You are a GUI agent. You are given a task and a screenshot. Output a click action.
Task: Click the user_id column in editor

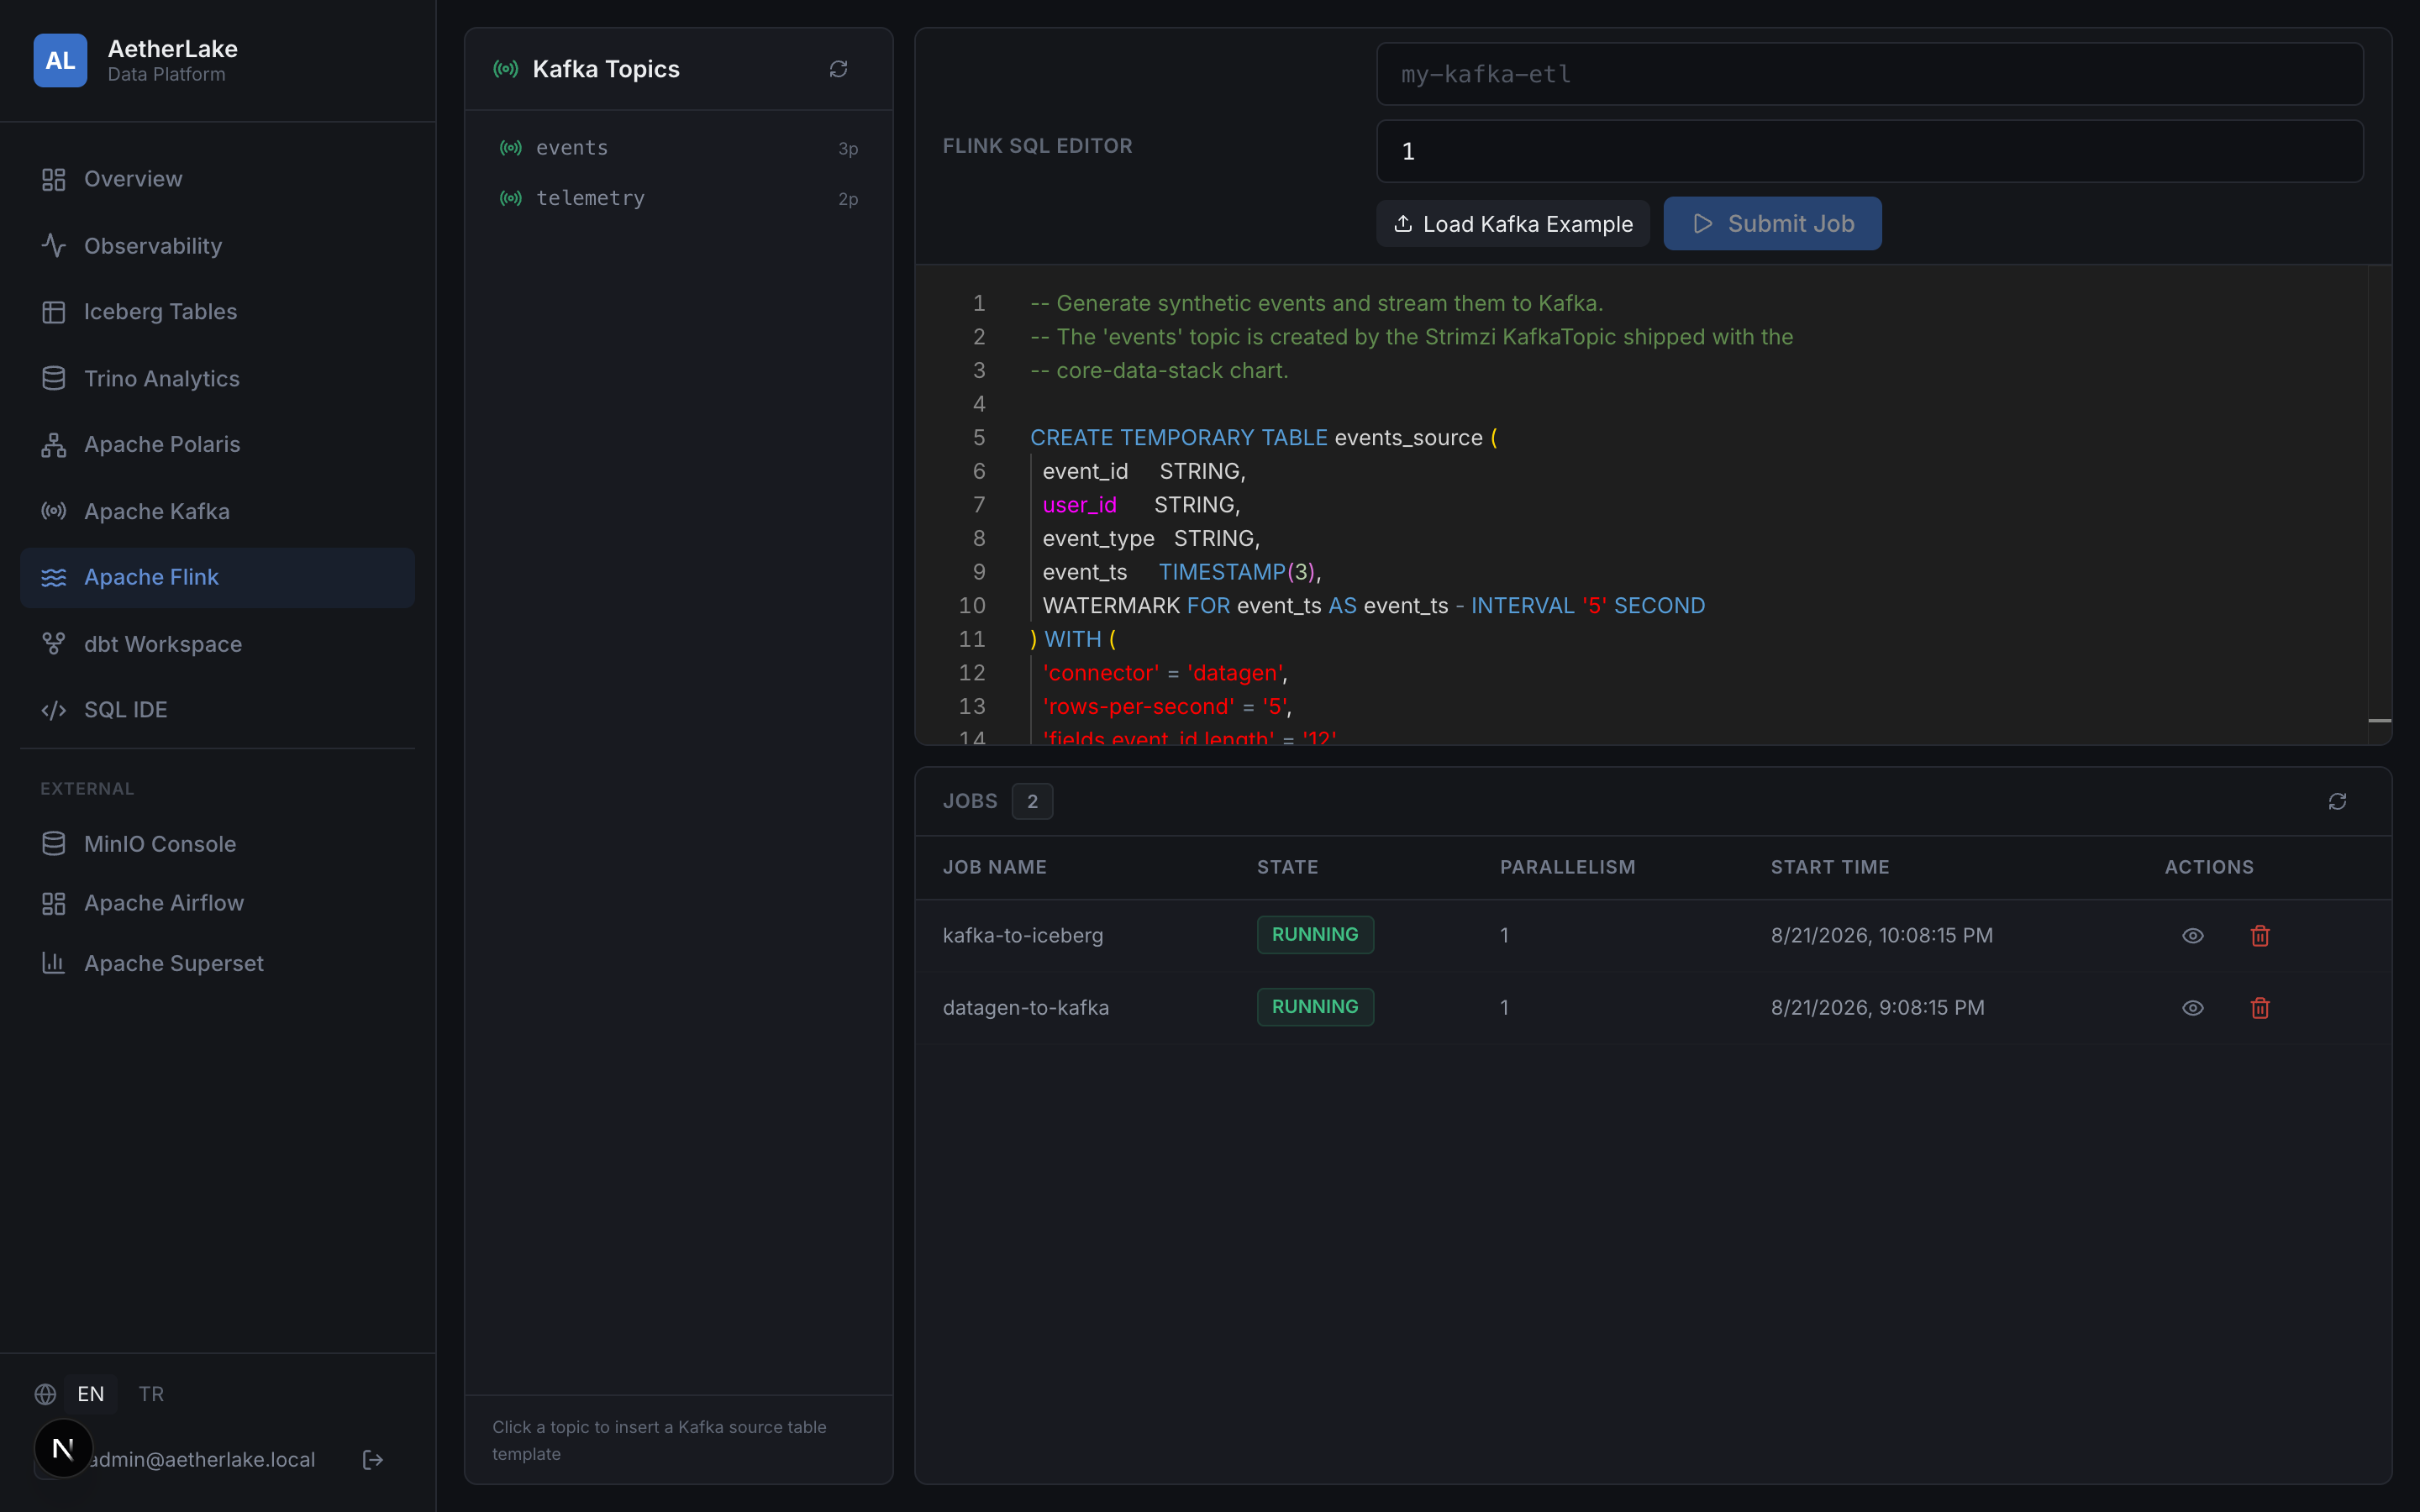pos(1079,505)
